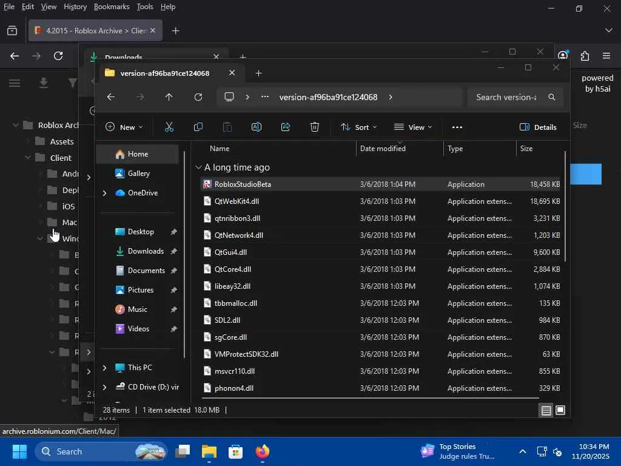Image resolution: width=621 pixels, height=466 pixels.
Task: Show hidden path ellipsis in address bar
Action: pyautogui.click(x=265, y=96)
